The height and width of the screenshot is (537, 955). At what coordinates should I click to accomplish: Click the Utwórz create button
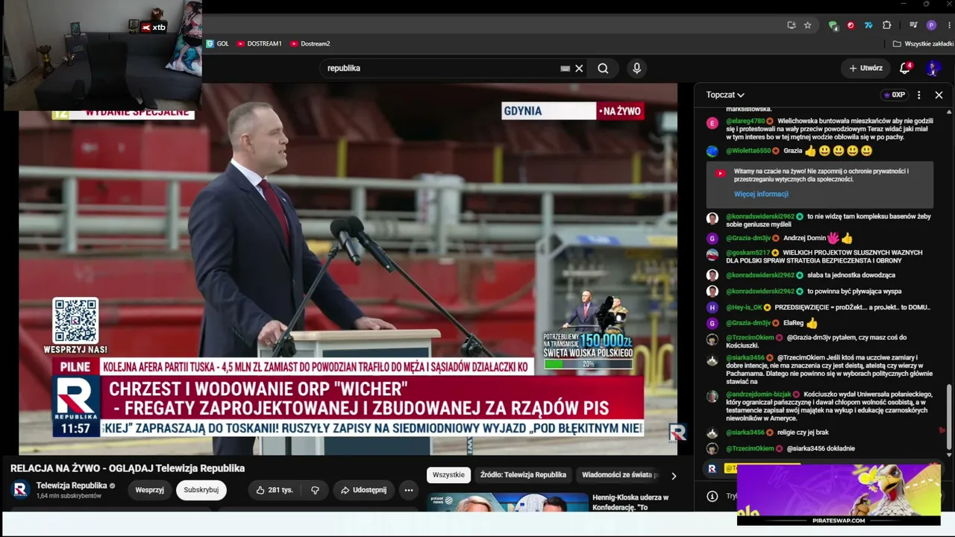tap(865, 68)
